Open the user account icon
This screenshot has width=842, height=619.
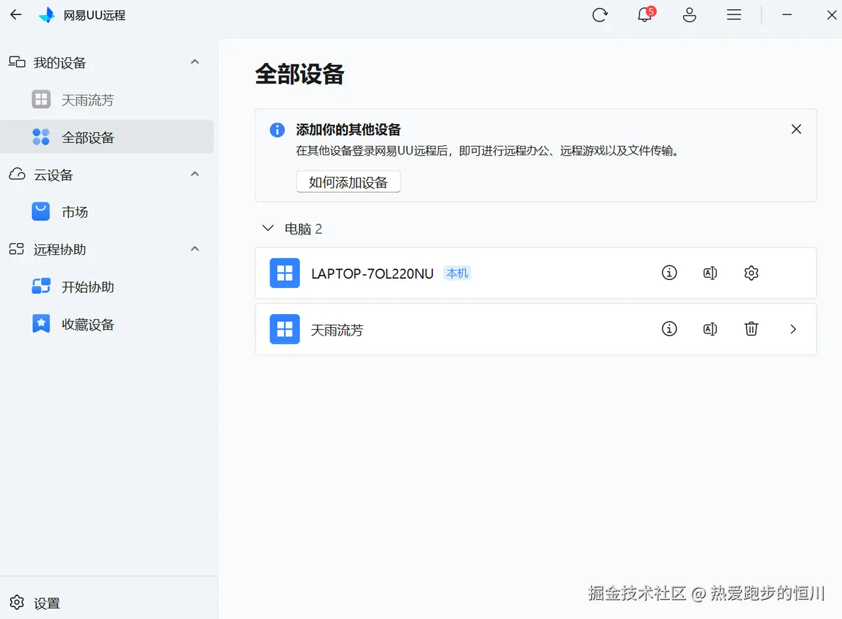pyautogui.click(x=689, y=14)
